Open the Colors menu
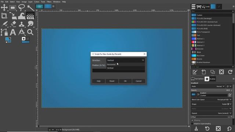This screenshot has height=132, width=235. 37,2
